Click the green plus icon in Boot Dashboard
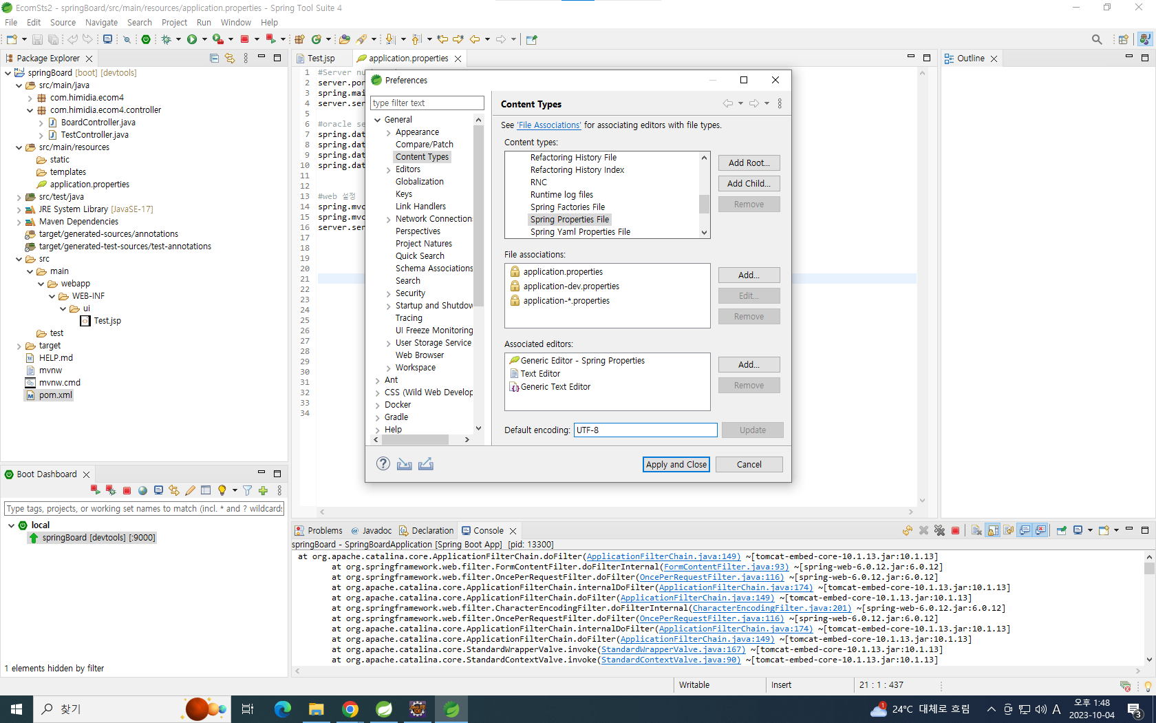Viewport: 1156px width, 723px height. 263,490
